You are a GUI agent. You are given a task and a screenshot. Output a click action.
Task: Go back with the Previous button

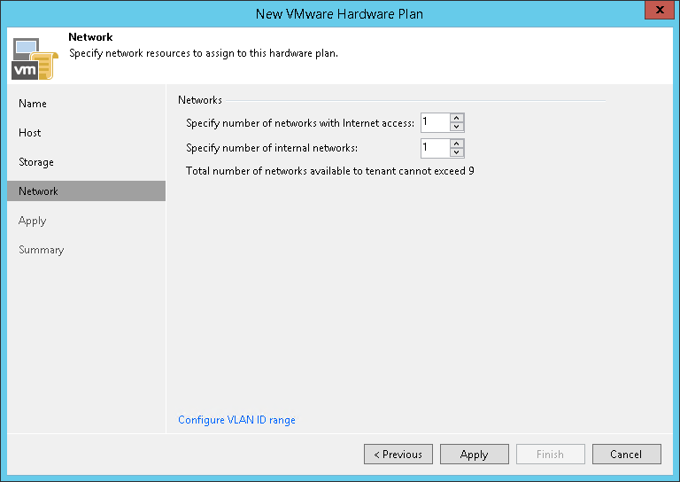(x=398, y=455)
